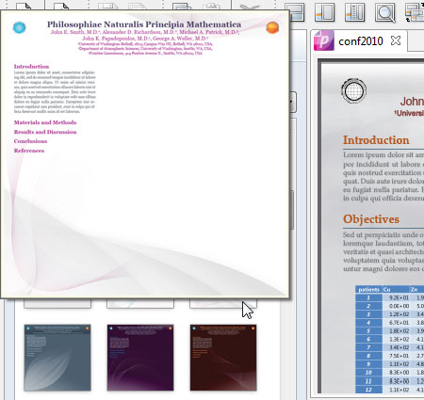Select the Introduction heading in conf2010 poster
Screen dimensions: 424x400
coord(376,140)
